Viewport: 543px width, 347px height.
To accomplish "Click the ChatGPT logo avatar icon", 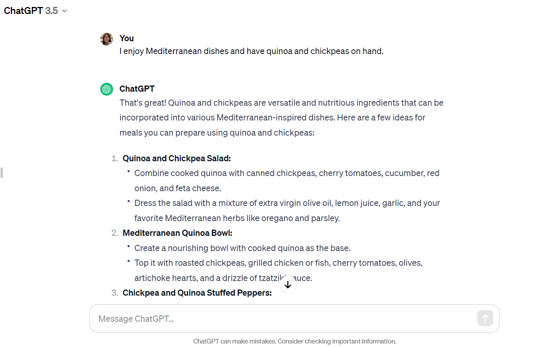I will point(107,89).
